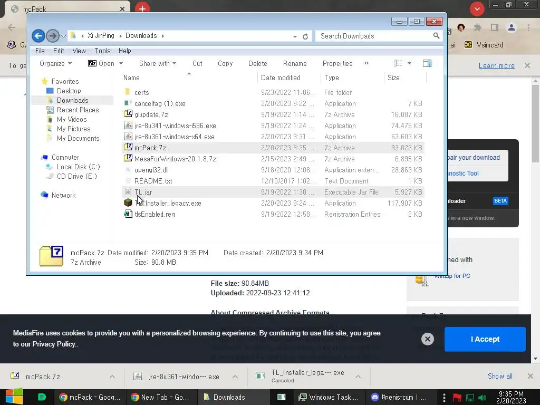Select Network in navigation pane
The width and height of the screenshot is (540, 405).
pos(63,195)
